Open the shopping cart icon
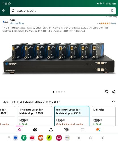Image resolution: width=118 pixels, height=142 pixels. pyautogui.click(x=67, y=130)
